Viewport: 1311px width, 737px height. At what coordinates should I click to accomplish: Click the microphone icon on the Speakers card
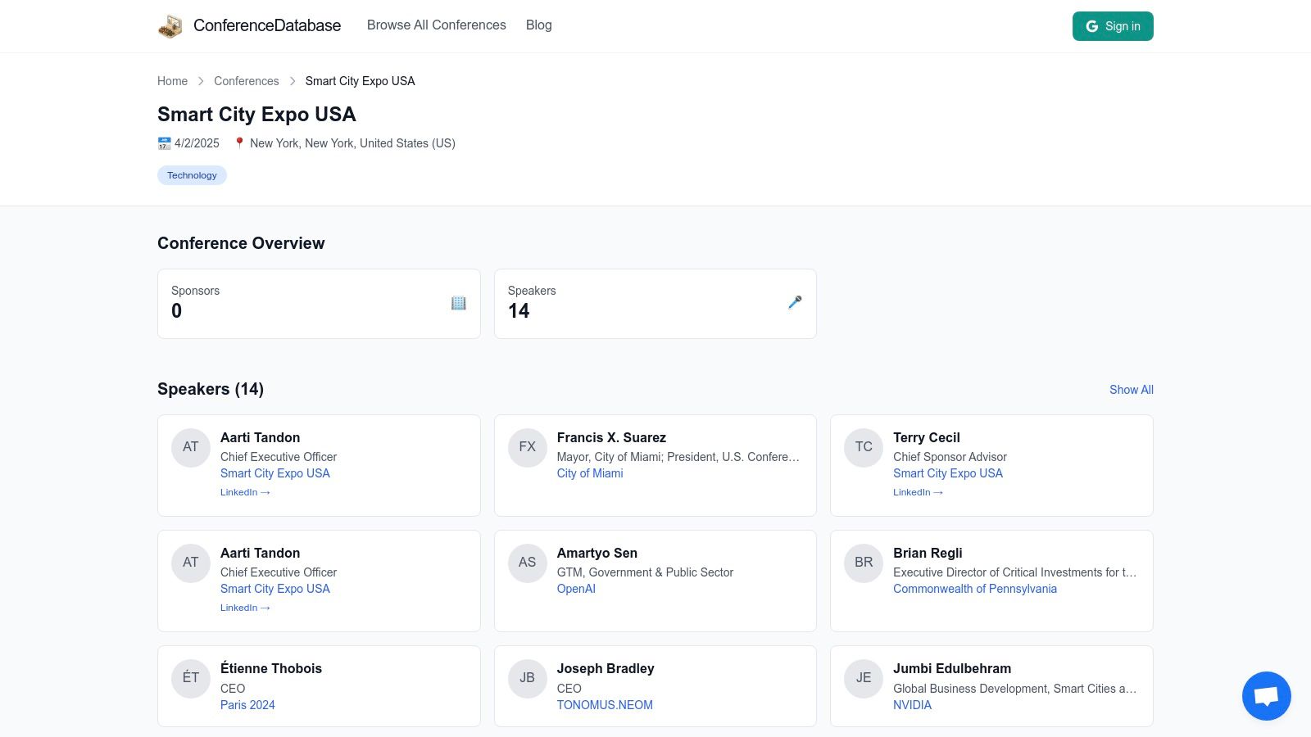tap(795, 303)
